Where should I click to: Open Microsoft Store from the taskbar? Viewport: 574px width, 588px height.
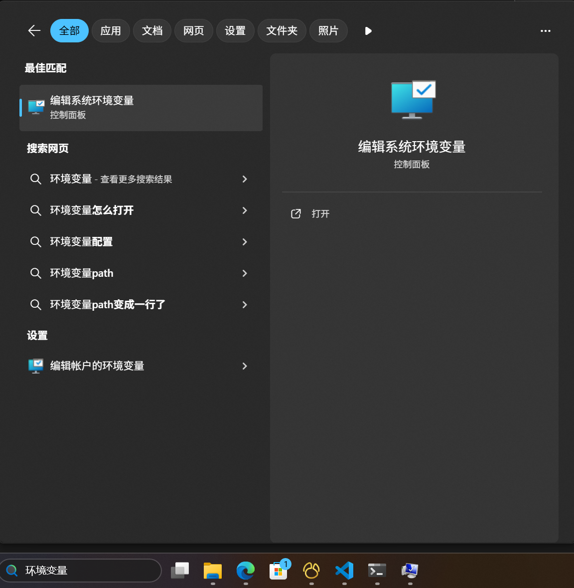(279, 571)
